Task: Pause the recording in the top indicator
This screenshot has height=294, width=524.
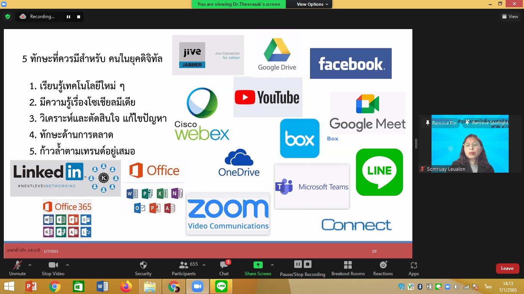Action: [x=69, y=17]
